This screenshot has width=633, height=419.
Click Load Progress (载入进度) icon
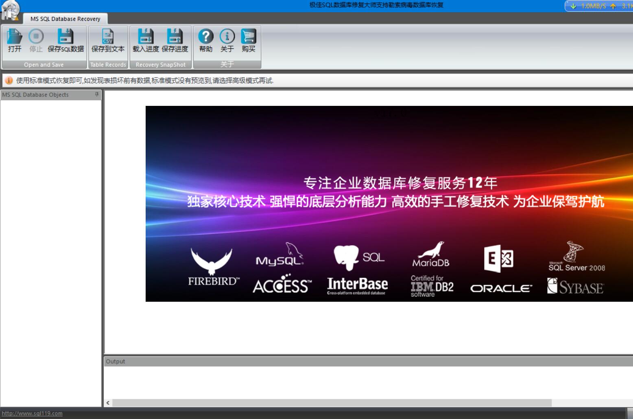point(146,37)
